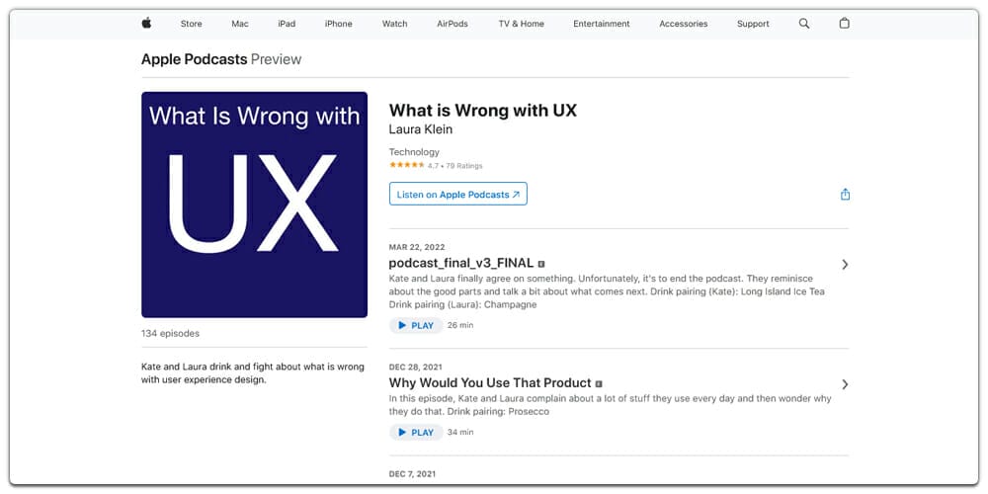
Task: Select Entertainment in the navigation bar
Action: (601, 24)
